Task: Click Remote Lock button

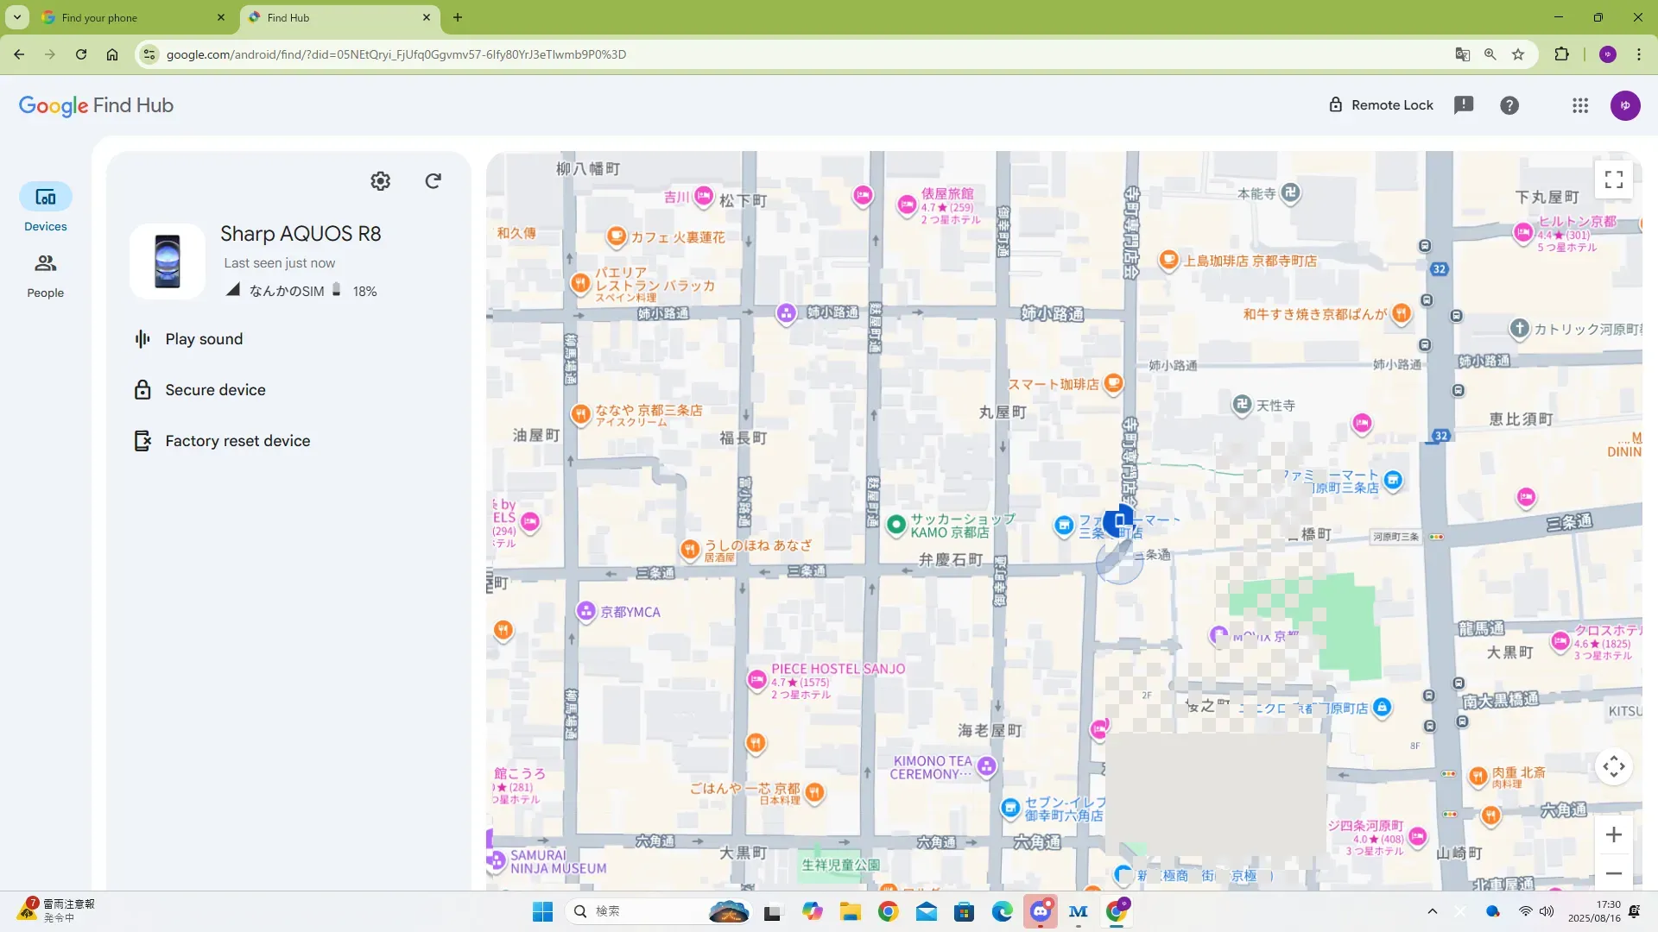Action: coord(1381,105)
